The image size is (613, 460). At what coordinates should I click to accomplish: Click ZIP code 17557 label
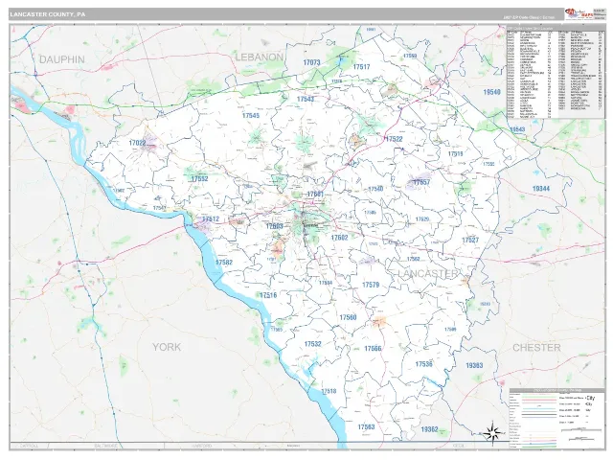click(421, 182)
